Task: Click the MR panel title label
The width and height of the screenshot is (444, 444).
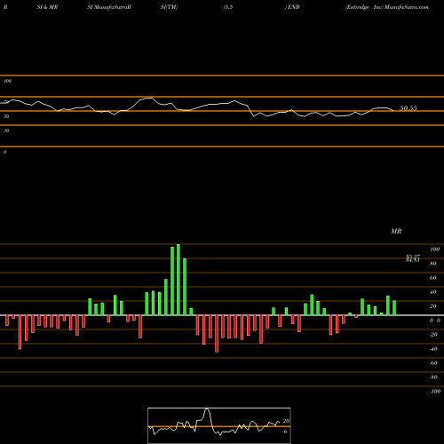Action: point(396,231)
